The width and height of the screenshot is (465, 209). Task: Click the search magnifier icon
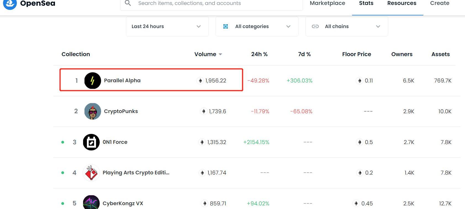coord(128,3)
